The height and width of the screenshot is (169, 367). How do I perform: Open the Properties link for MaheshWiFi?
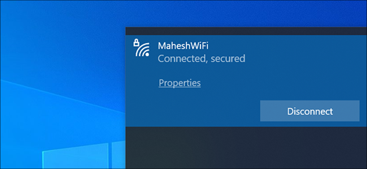[180, 83]
